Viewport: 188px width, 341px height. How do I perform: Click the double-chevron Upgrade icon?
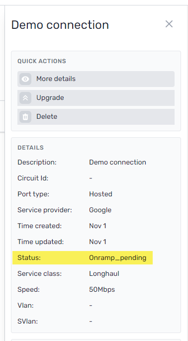pyautogui.click(x=25, y=98)
